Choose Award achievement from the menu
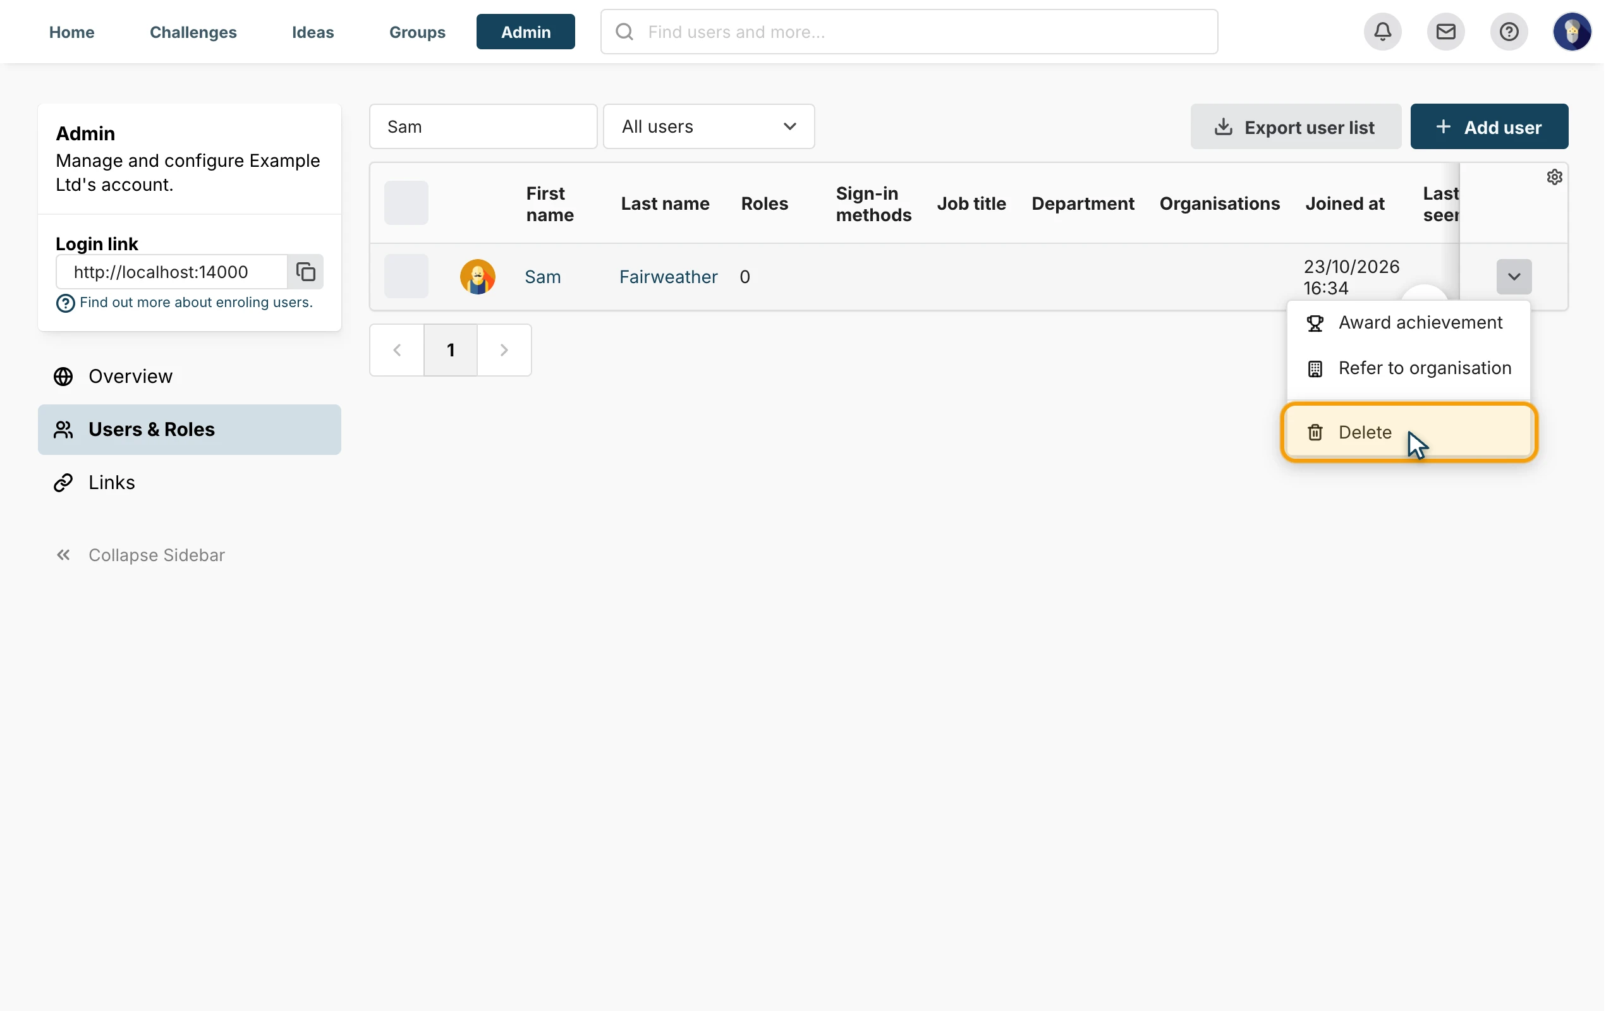This screenshot has height=1011, width=1618. (x=1408, y=323)
